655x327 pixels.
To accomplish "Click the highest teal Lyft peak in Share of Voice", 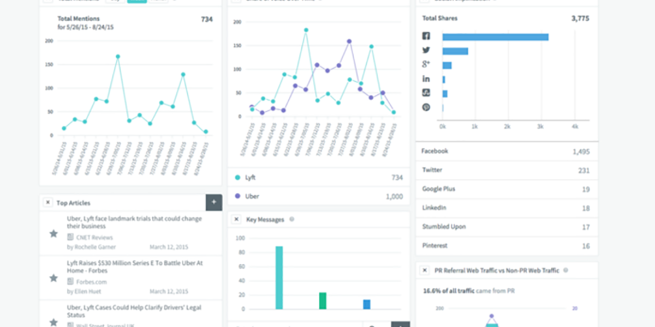I will point(306,30).
